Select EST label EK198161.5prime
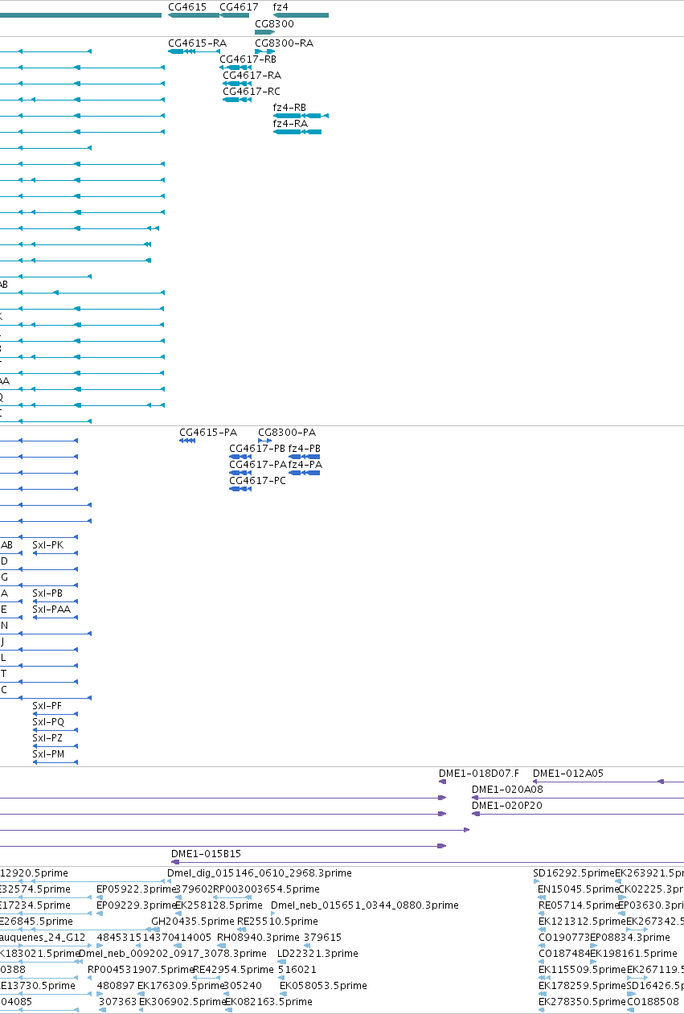The height and width of the screenshot is (1014, 684). [633, 954]
